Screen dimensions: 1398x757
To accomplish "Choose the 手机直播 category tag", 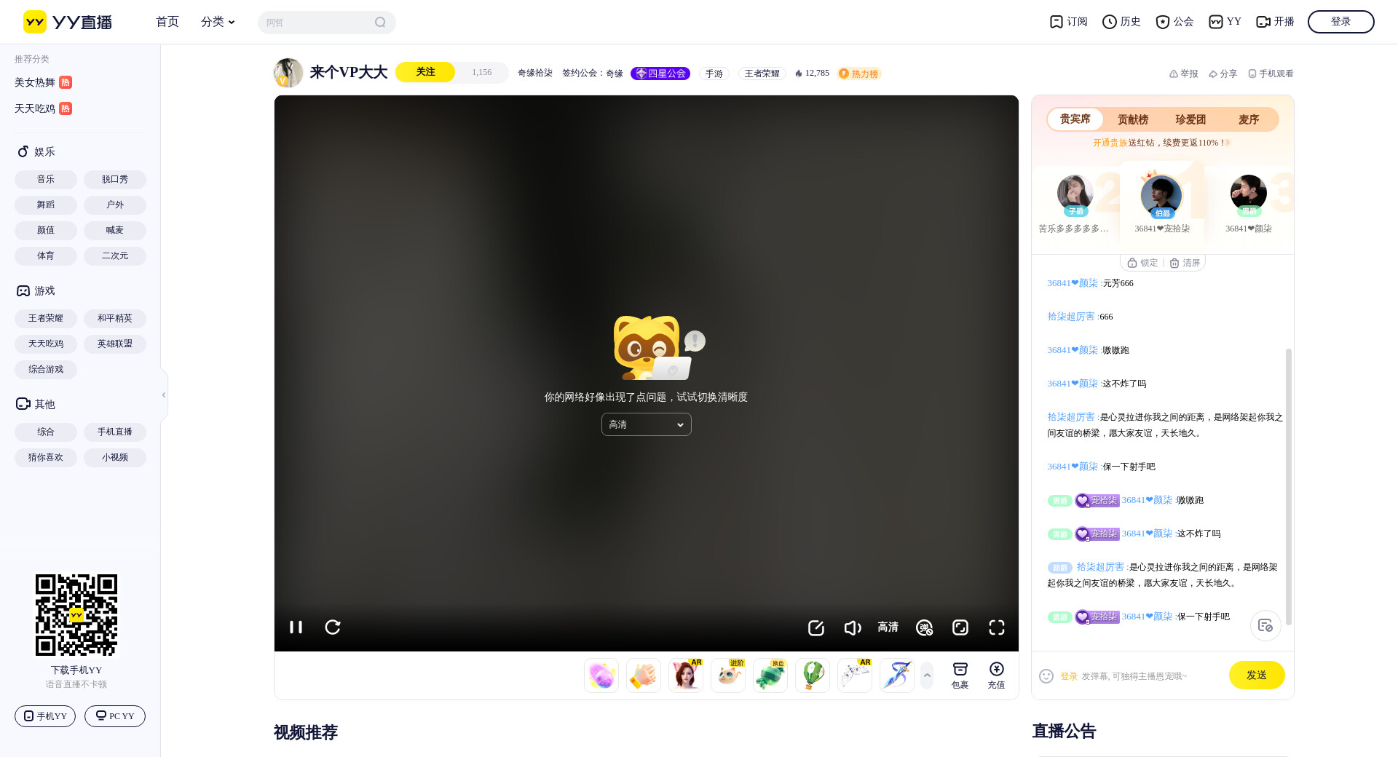I will point(115,432).
